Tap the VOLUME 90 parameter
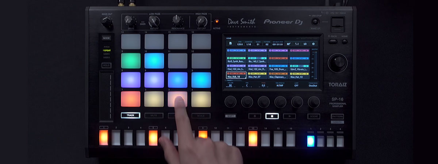Viewport: 438px width, 164px height. coord(230,85)
